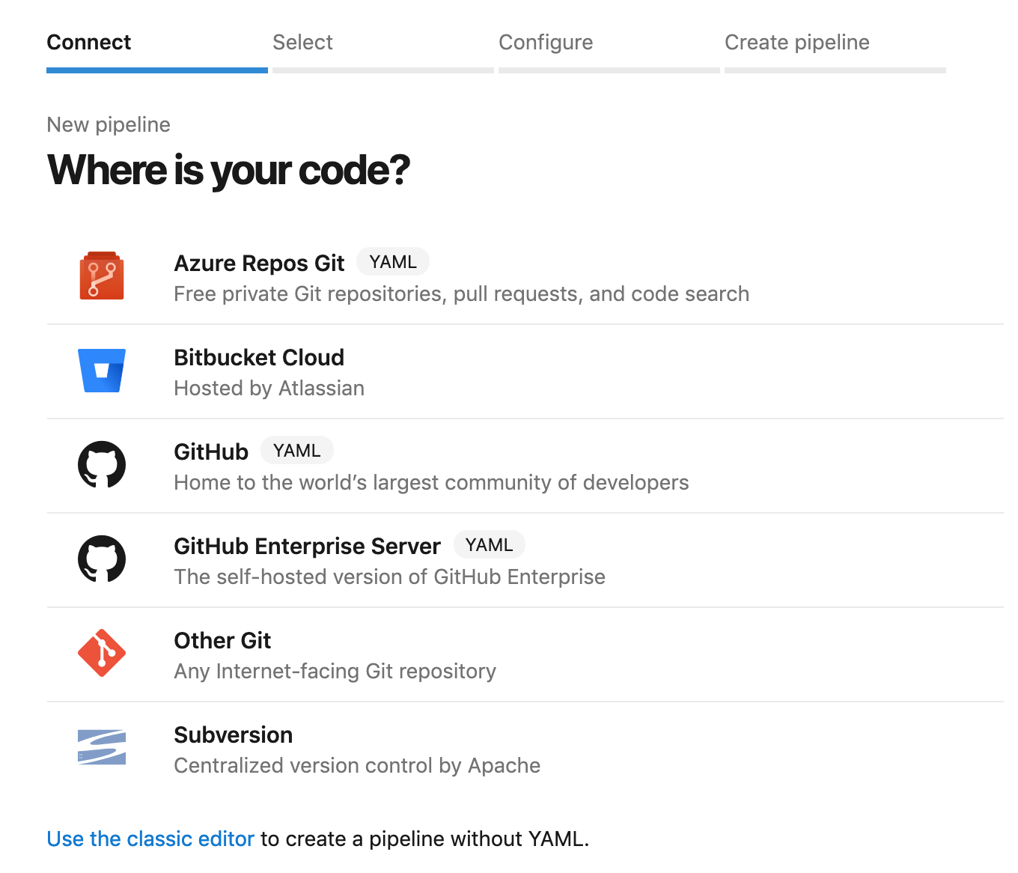The height and width of the screenshot is (873, 1018).
Task: Click the Subversion logo icon
Action: point(102,747)
